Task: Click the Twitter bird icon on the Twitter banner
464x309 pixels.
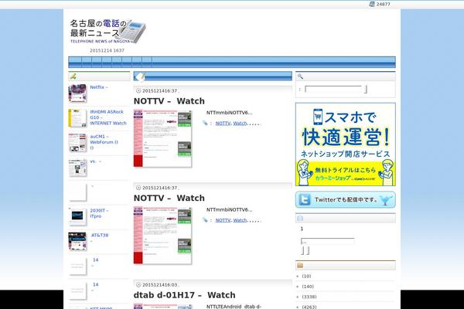Action: pos(385,200)
